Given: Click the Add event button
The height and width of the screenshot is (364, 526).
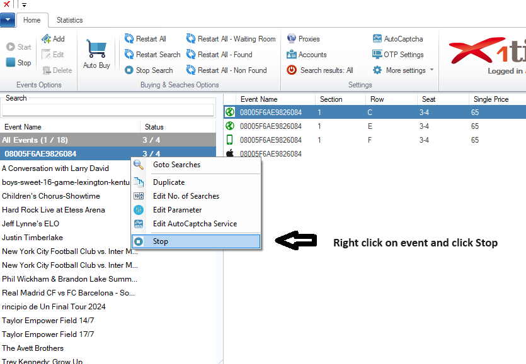Looking at the screenshot, I should pos(53,39).
